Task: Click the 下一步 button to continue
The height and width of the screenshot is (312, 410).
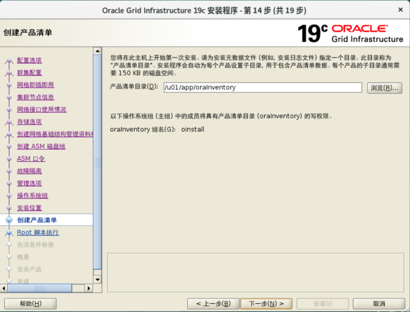Action: pos(266,304)
